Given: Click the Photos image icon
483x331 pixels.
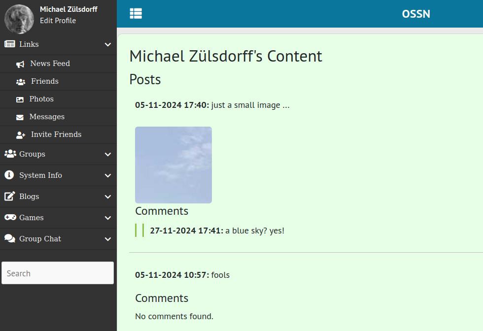Looking at the screenshot, I should [20, 99].
